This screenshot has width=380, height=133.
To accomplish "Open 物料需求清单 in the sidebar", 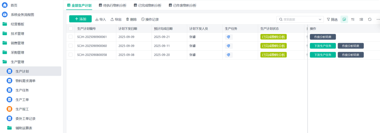I will pos(25,81).
